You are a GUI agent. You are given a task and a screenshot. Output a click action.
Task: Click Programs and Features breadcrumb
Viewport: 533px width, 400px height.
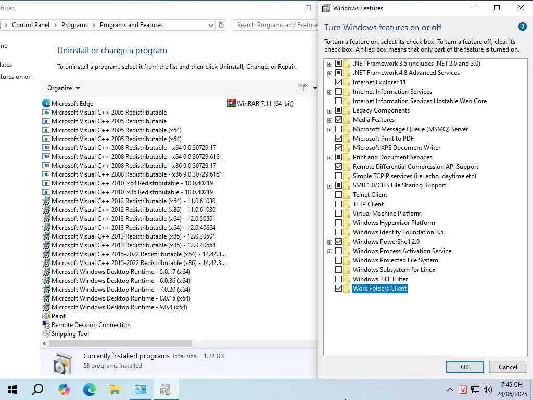[131, 25]
